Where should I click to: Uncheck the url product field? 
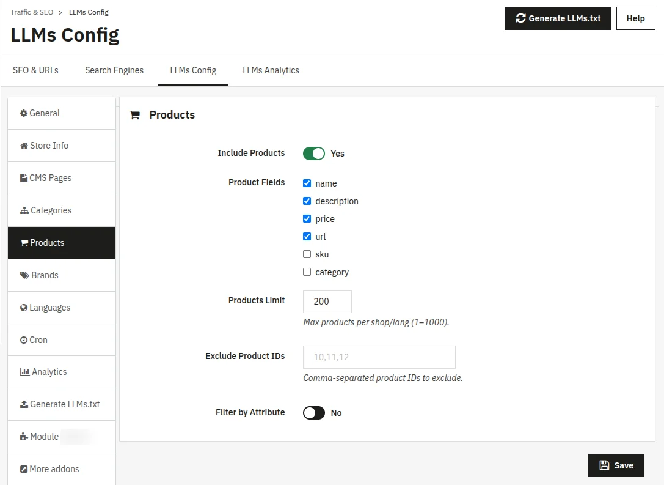coord(307,237)
